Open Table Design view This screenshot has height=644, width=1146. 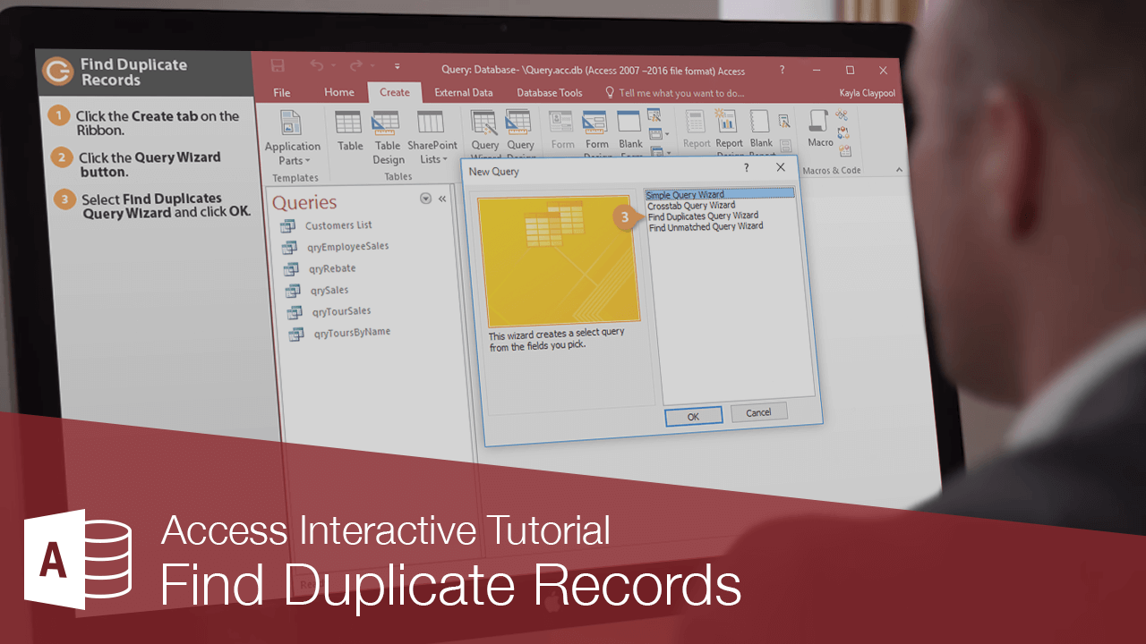click(x=387, y=131)
